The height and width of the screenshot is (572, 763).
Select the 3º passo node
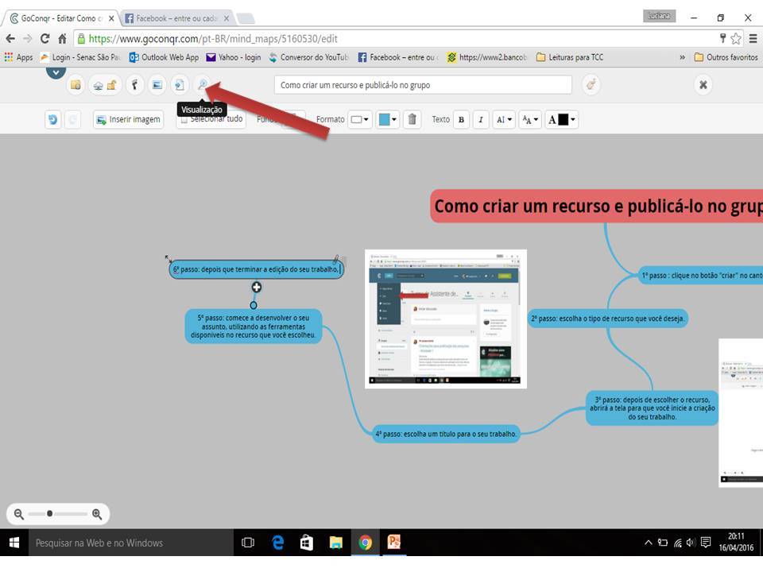tap(652, 408)
